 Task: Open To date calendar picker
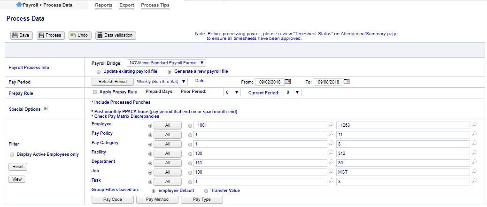(347, 82)
